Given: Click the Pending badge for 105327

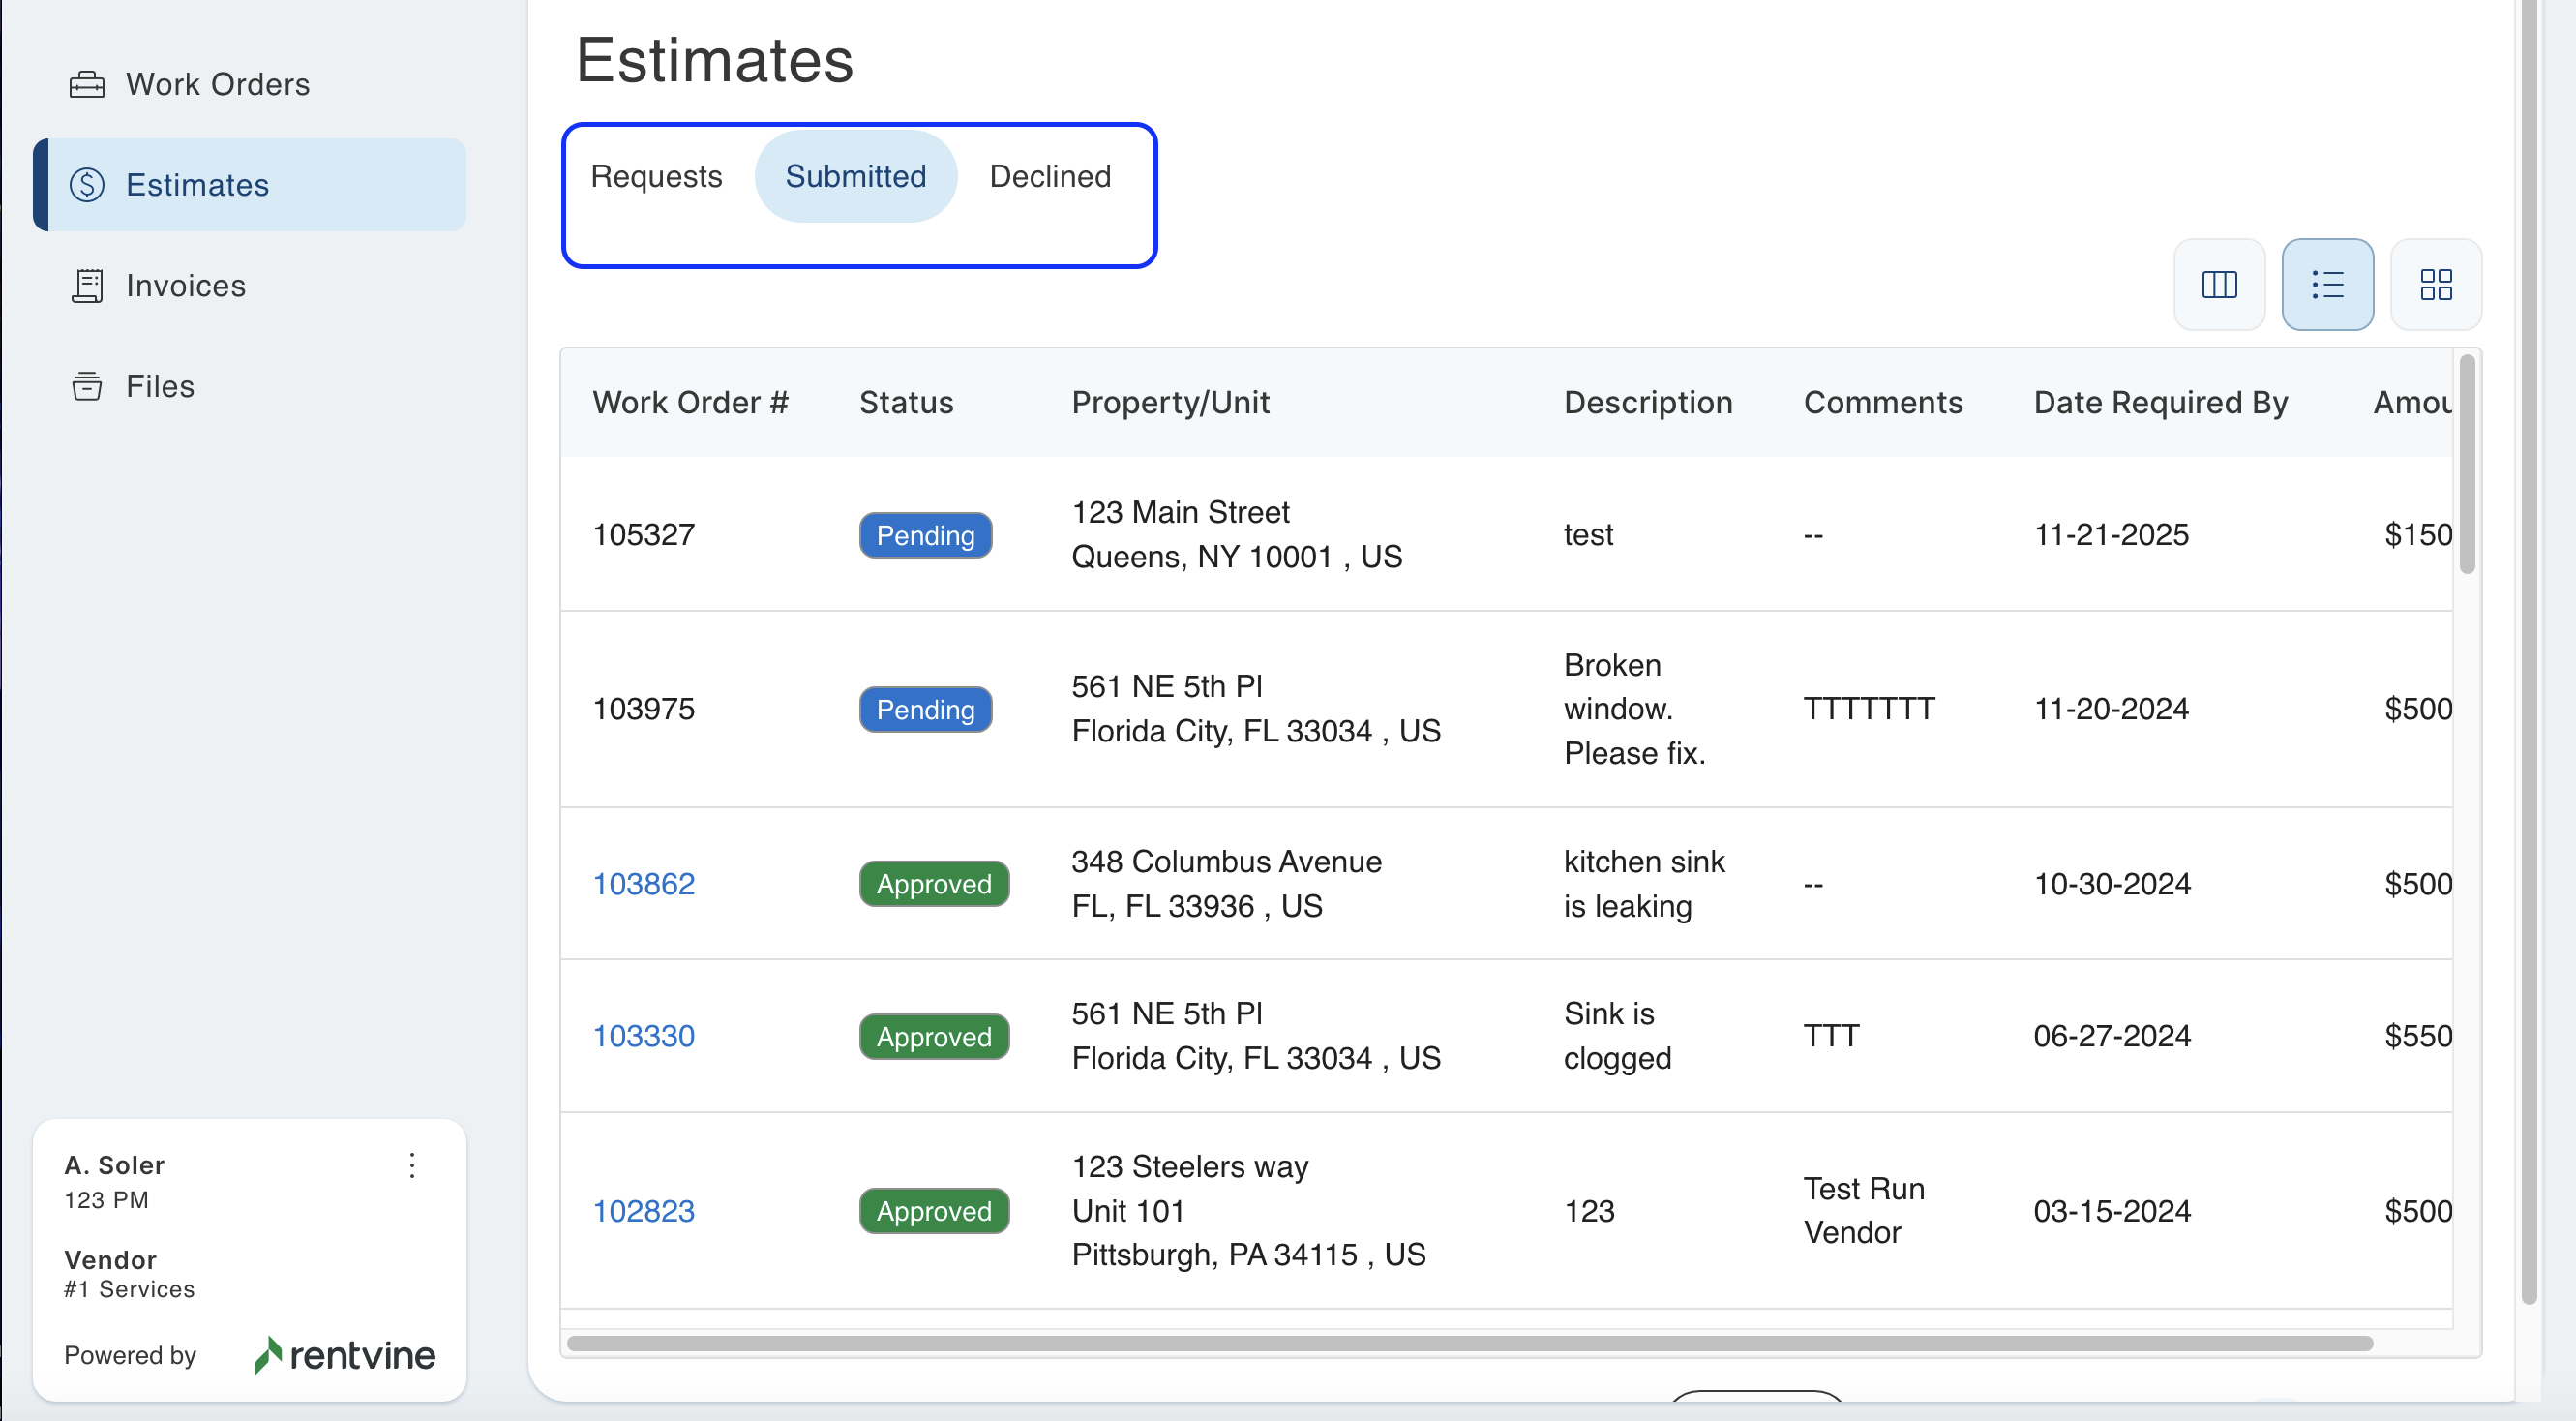Looking at the screenshot, I should 925,535.
